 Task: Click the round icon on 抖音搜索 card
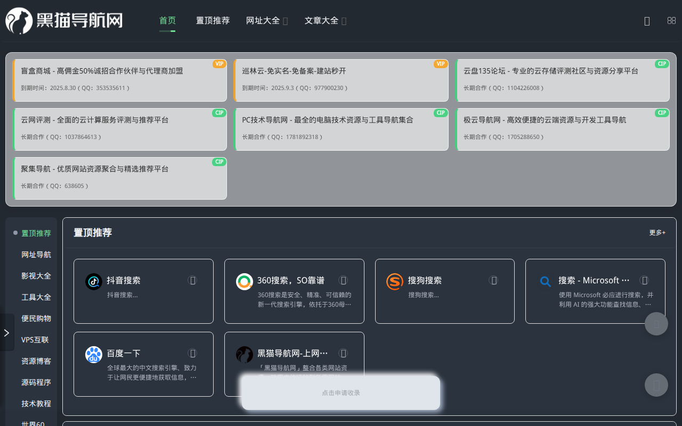tap(193, 280)
